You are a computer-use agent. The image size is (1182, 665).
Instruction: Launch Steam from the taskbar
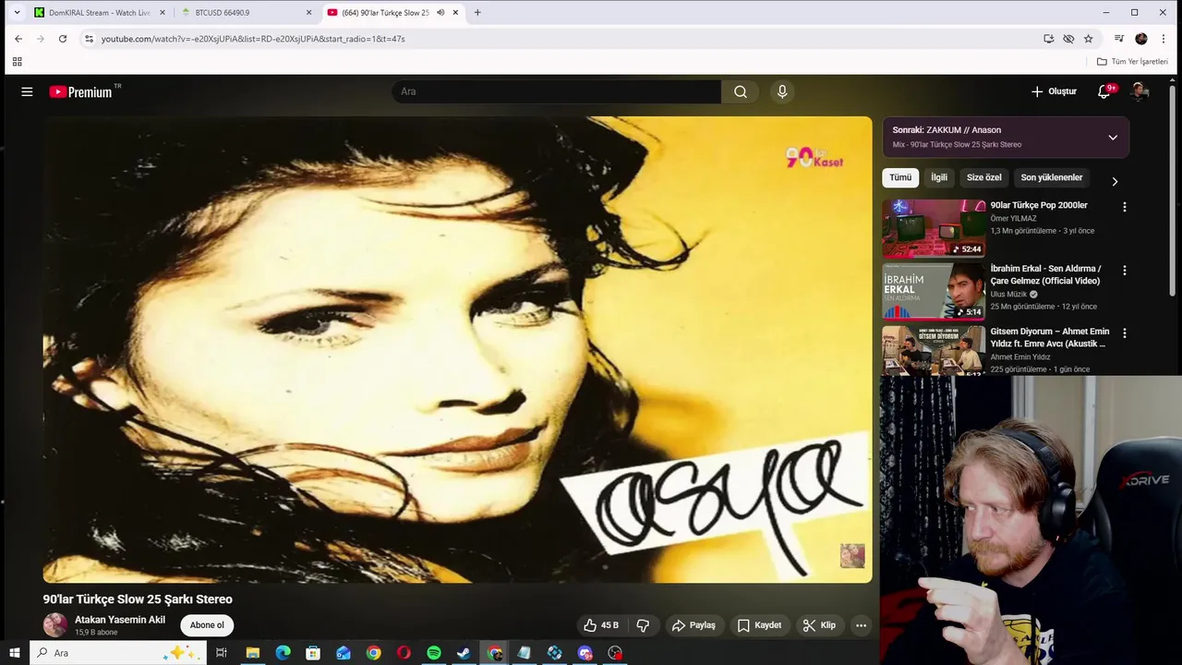point(464,653)
